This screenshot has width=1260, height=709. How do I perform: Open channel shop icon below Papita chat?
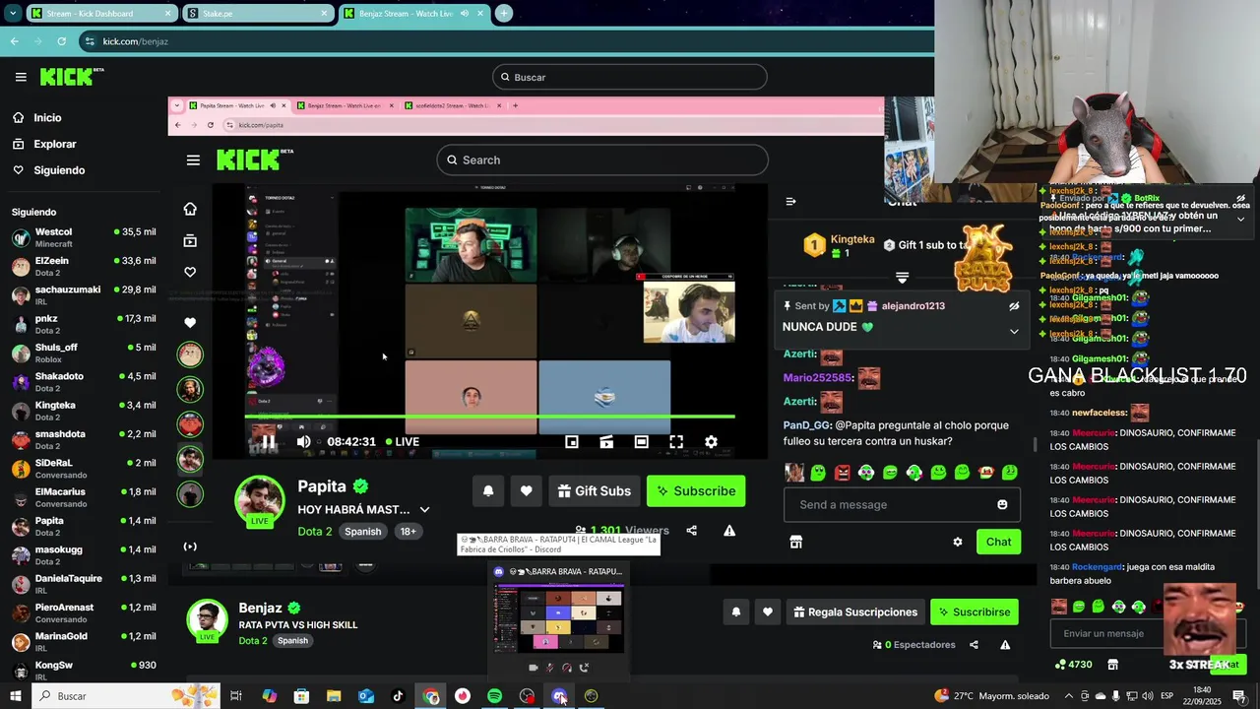coord(795,542)
